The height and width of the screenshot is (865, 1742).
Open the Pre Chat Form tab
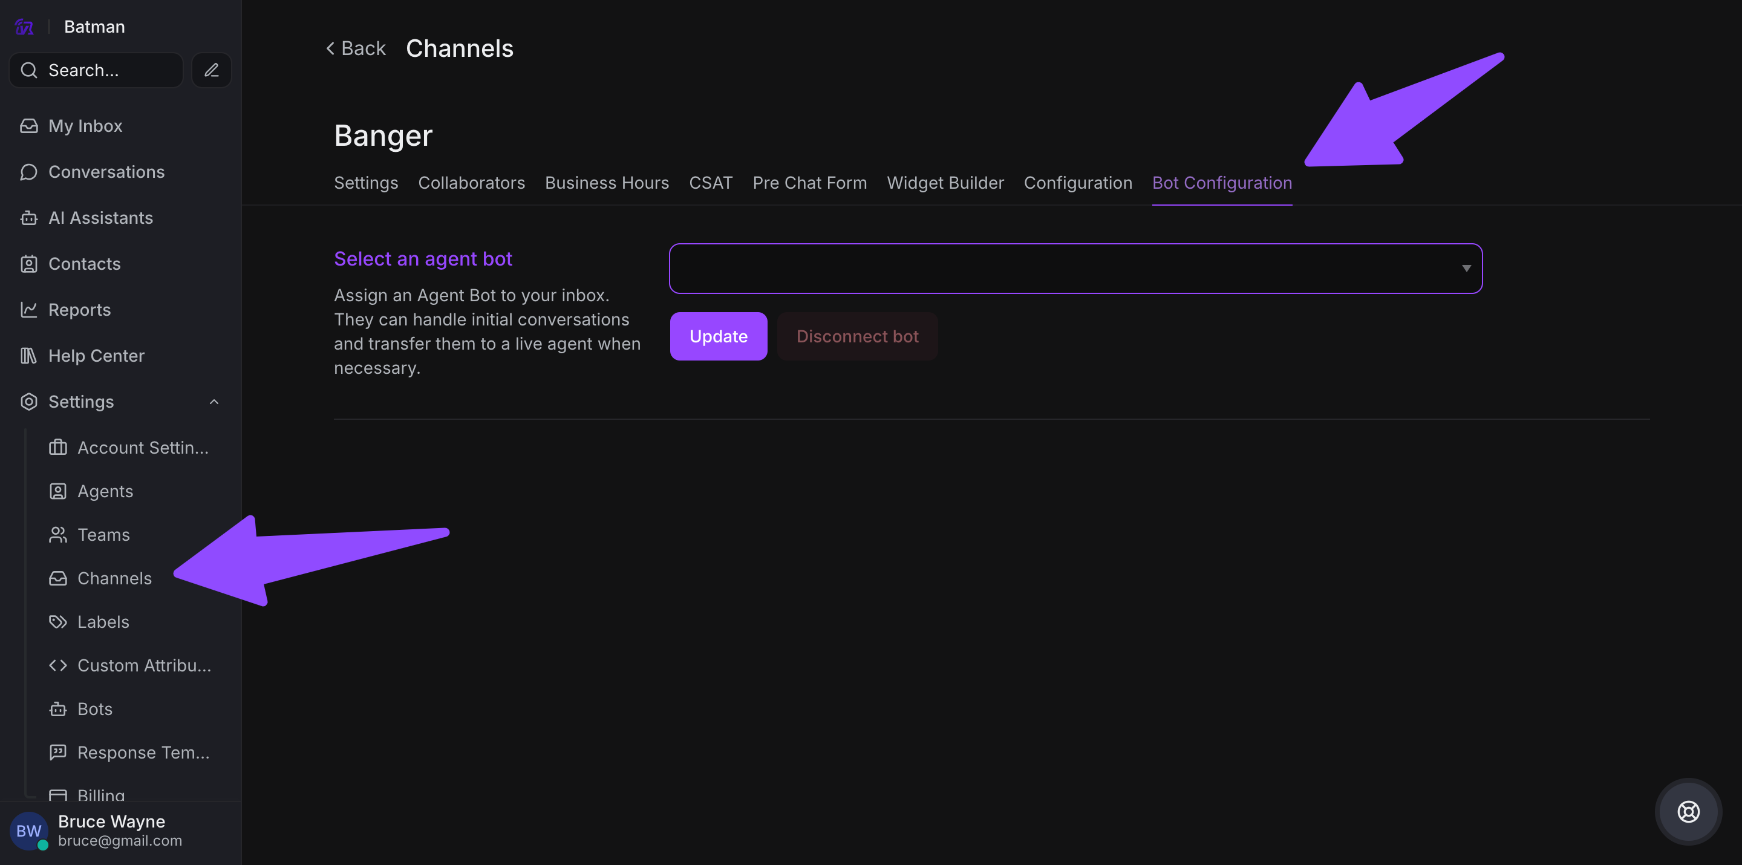point(809,183)
